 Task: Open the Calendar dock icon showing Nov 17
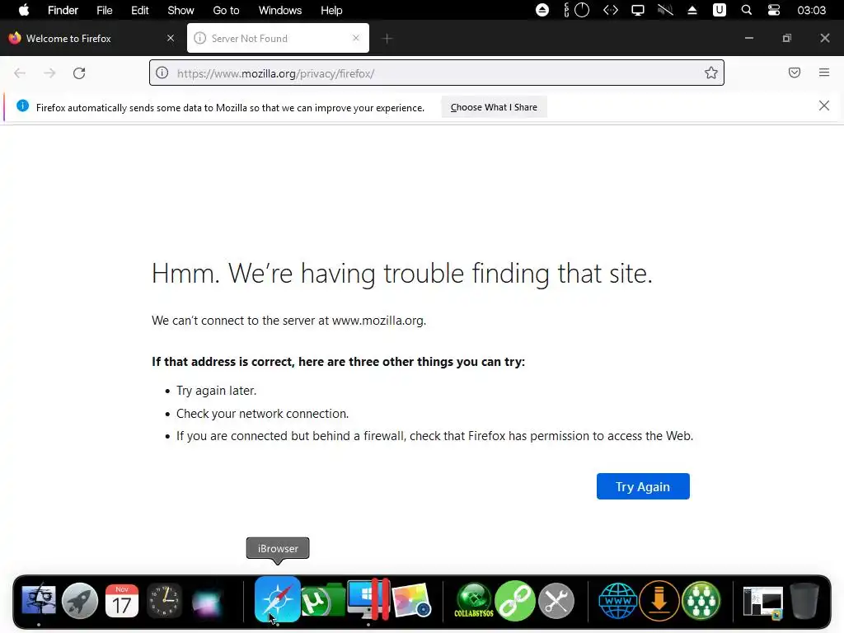[122, 600]
